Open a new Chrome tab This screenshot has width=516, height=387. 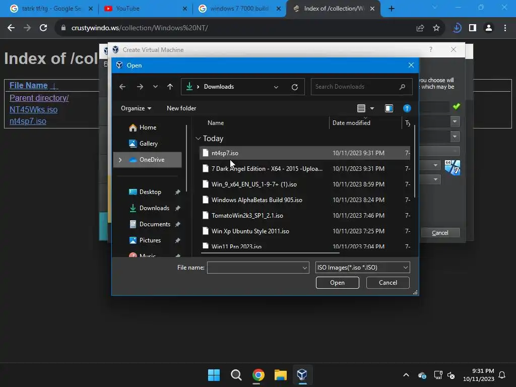(391, 9)
